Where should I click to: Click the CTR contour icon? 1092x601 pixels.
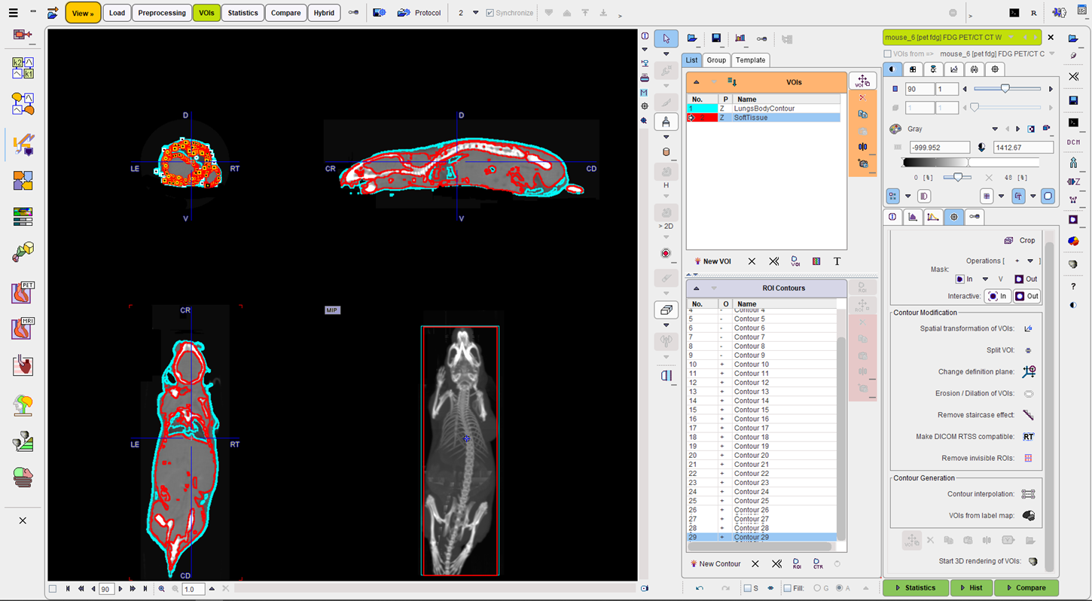pos(818,563)
